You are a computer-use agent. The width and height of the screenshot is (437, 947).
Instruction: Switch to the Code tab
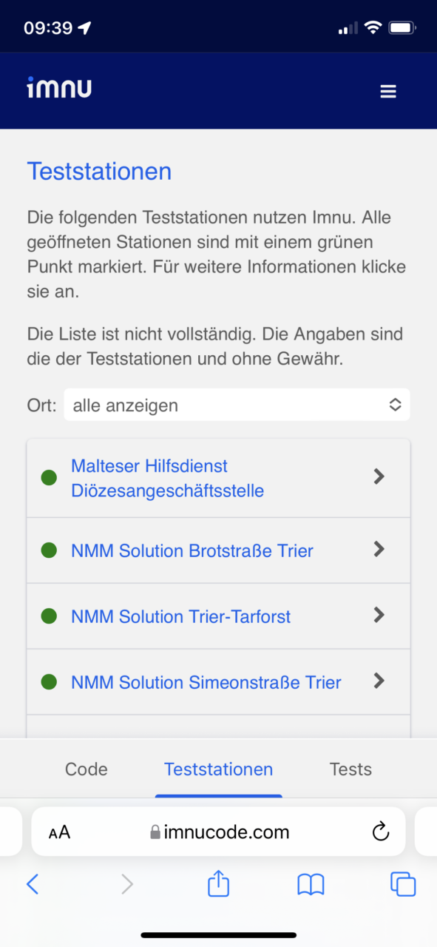pyautogui.click(x=87, y=769)
